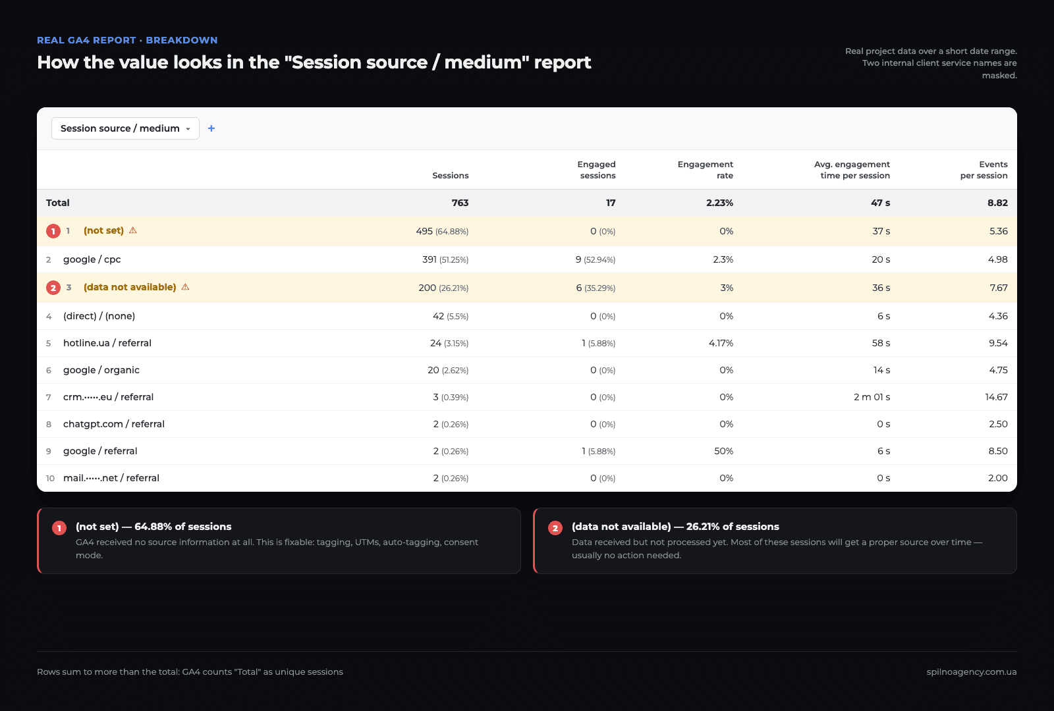The width and height of the screenshot is (1054, 711).
Task: Click the (data not available) — 26.21% heading
Action: [x=675, y=527]
